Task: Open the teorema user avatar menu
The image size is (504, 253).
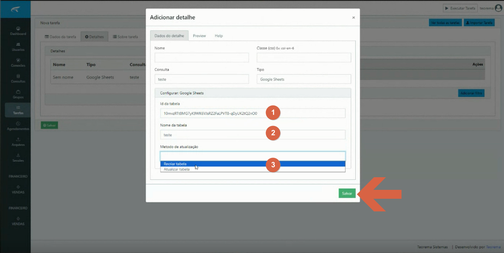Action: click(x=498, y=8)
